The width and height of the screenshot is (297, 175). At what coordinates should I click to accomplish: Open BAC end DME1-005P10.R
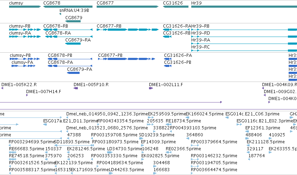click(91, 85)
